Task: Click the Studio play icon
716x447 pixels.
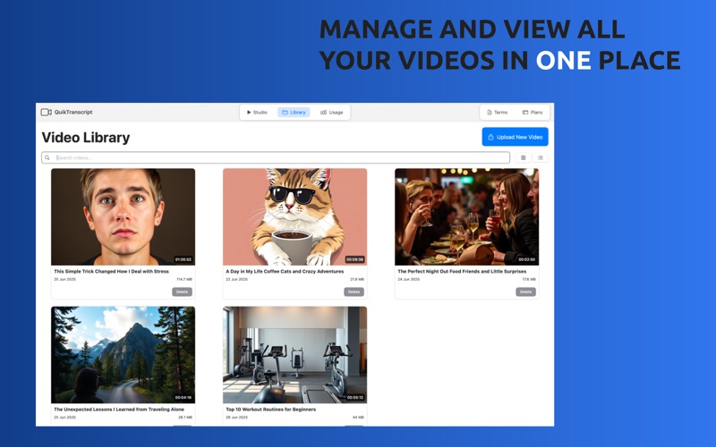Action: point(249,113)
